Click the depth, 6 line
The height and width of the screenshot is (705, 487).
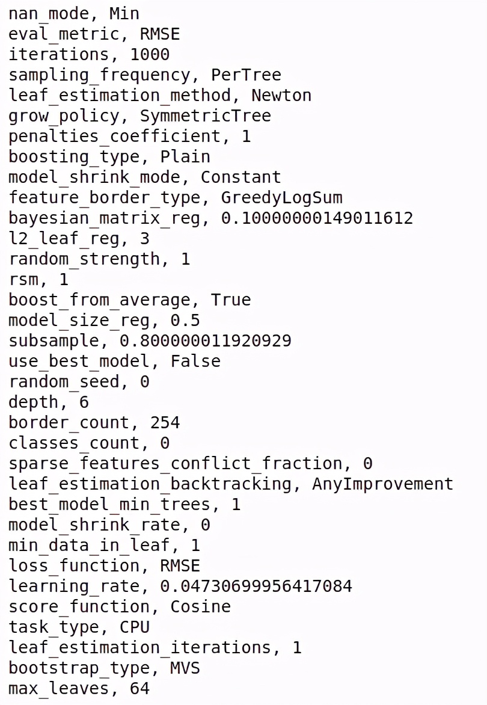(x=48, y=402)
